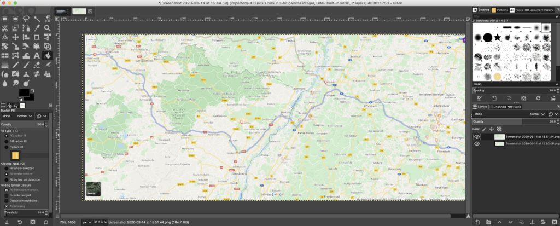Select the 3D Transform cube tool

tap(48, 46)
